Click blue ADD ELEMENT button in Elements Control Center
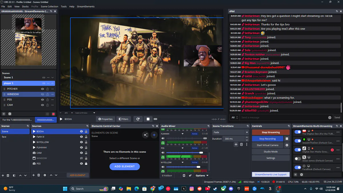343x193 pixels. click(125, 166)
